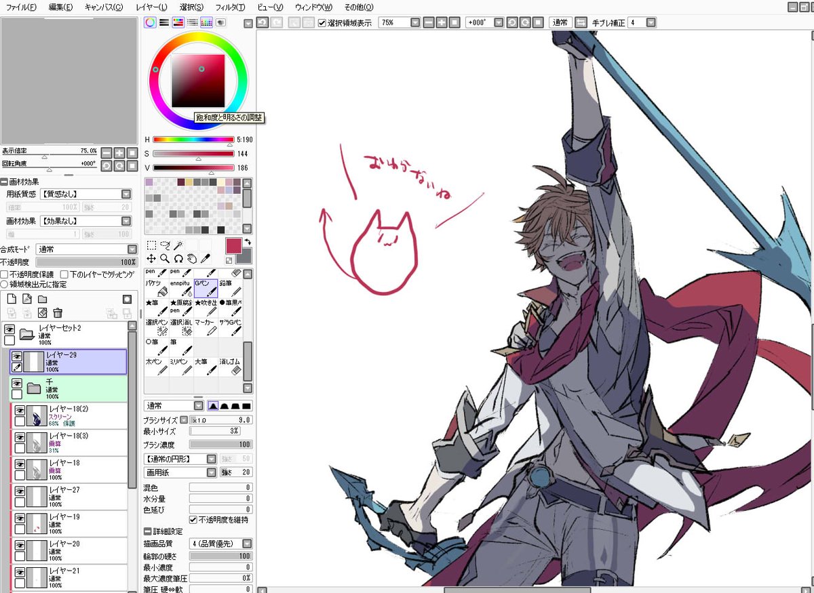The image size is (814, 593).
Task: Toggle 選択領域表示 checkbox
Action: 322,22
